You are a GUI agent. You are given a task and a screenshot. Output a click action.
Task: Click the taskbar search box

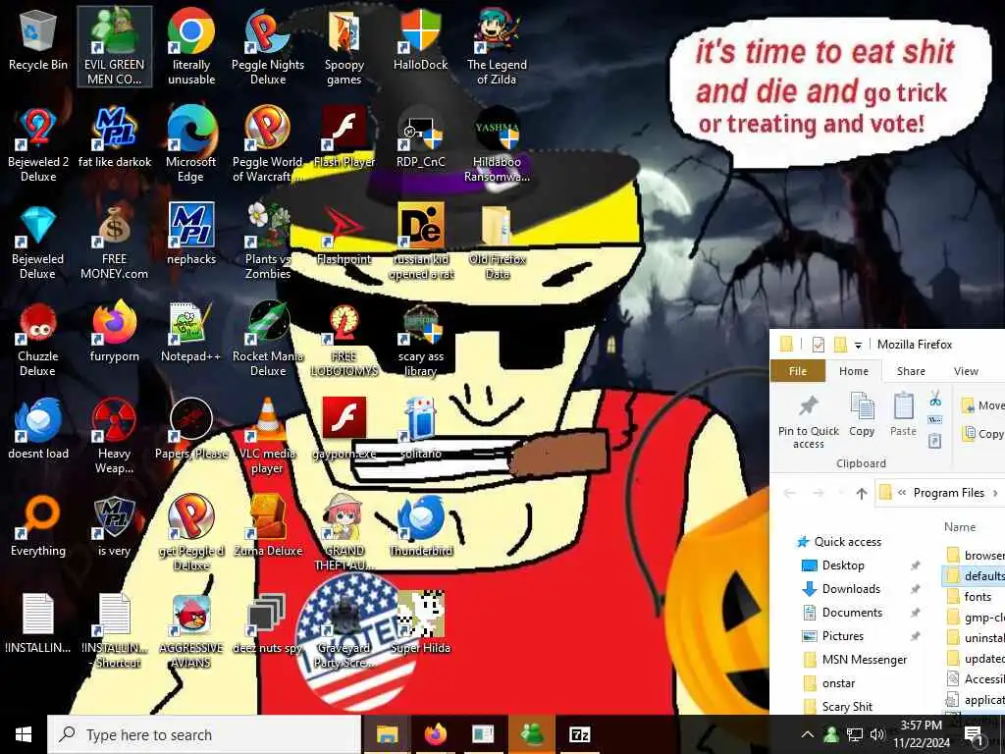tap(204, 734)
